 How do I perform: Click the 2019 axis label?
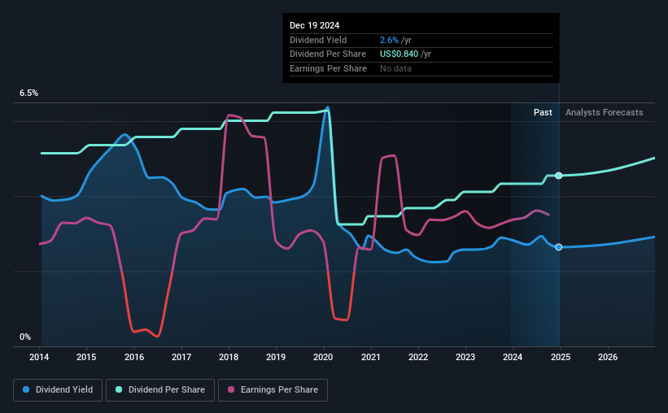tap(276, 357)
